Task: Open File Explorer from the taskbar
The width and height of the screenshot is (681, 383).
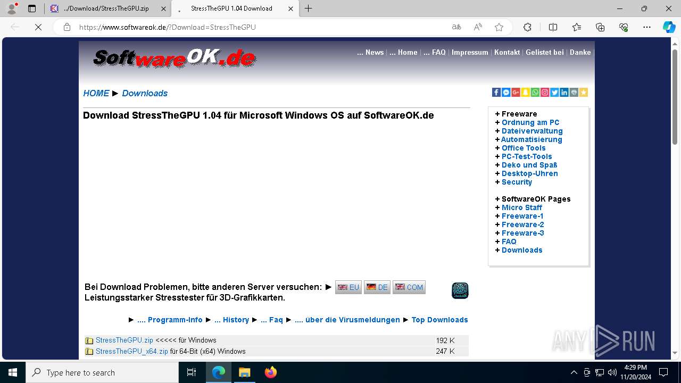Action: 245,372
